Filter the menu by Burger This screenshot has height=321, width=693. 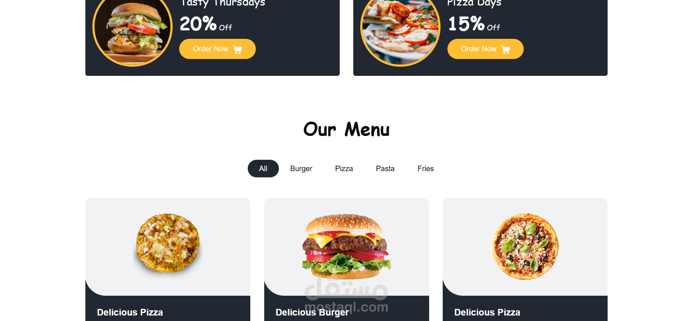301,169
